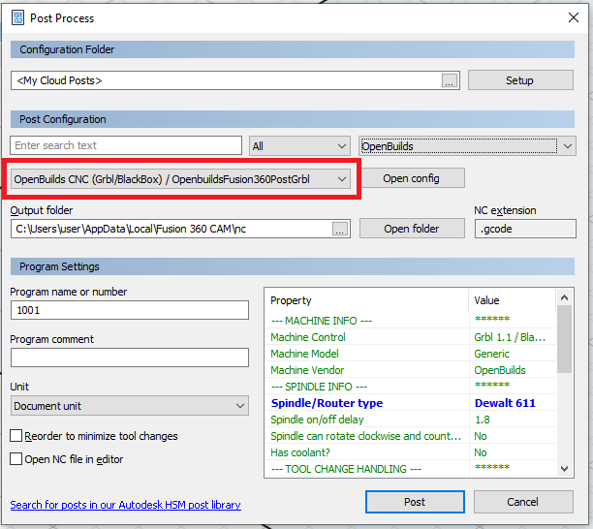This screenshot has height=529, width=593.
Task: Select the Has coolant? property row
Action: tap(410, 452)
